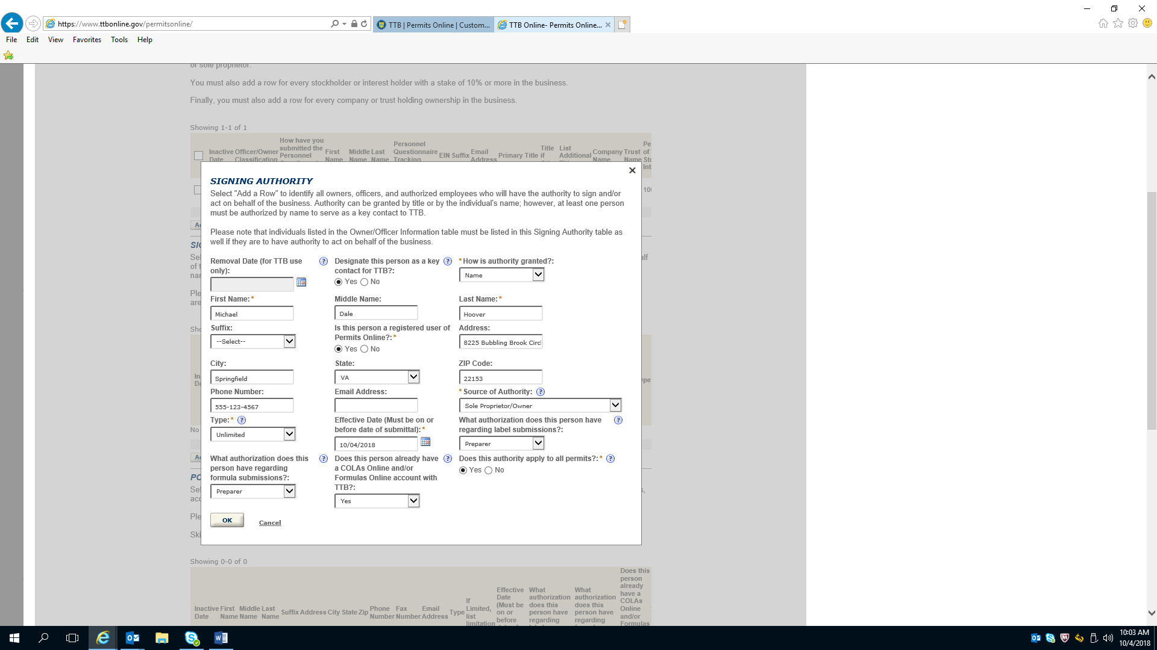
Task: Select No for authority applies to all permits
Action: (488, 471)
